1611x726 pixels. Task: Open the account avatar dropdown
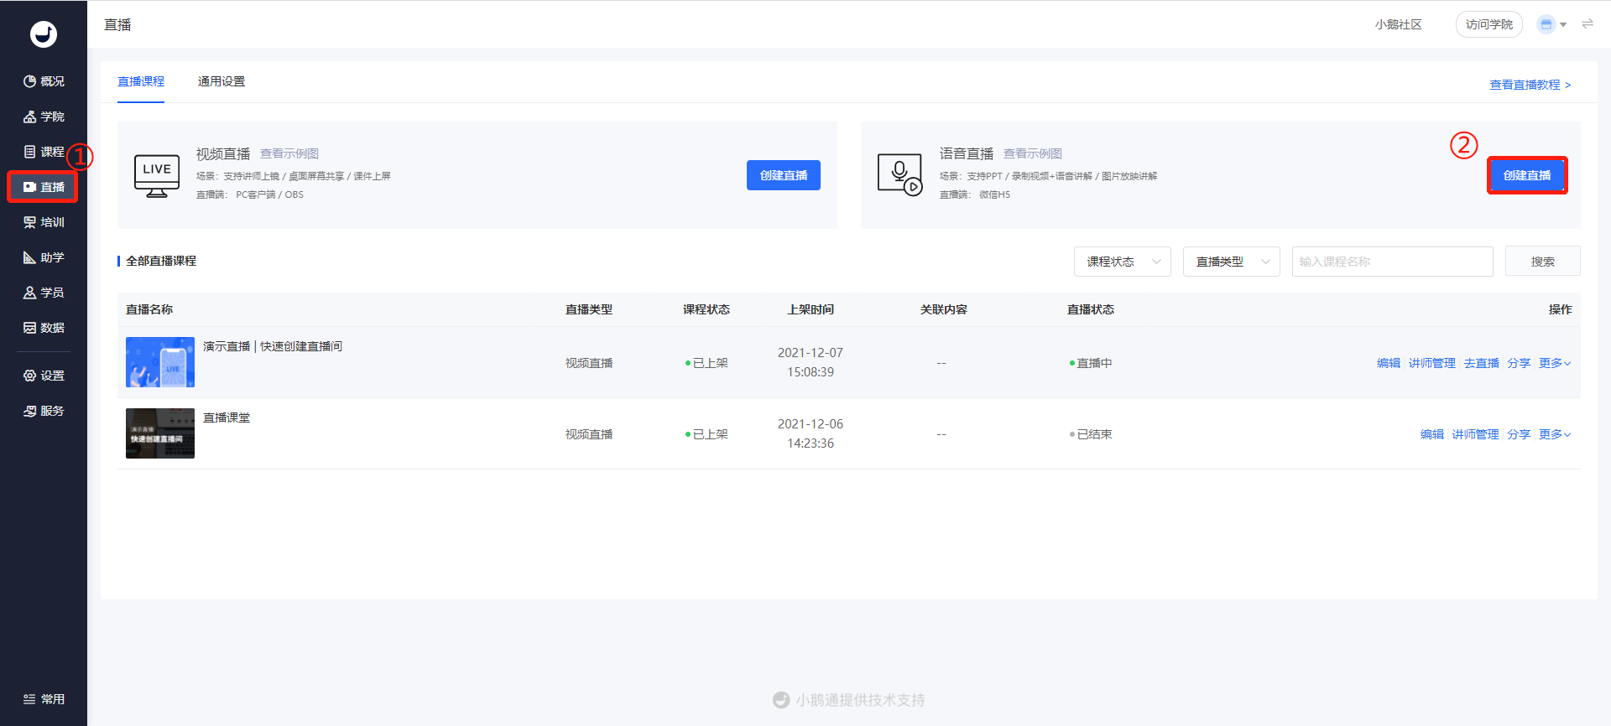[x=1552, y=24]
